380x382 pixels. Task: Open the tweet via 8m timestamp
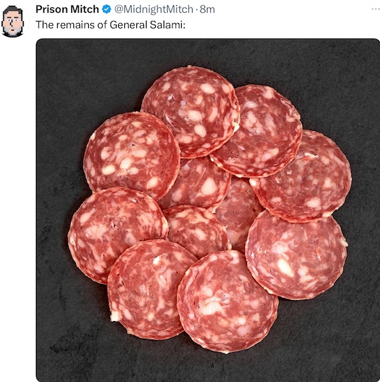point(207,9)
